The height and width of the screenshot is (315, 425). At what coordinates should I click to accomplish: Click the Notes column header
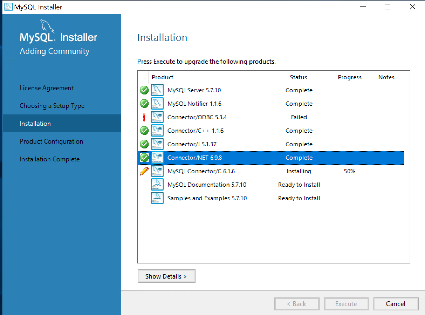[386, 77]
